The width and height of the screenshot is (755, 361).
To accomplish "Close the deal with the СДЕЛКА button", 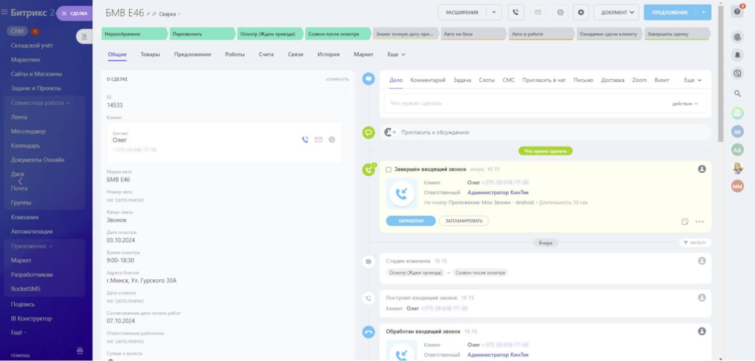I will point(75,13).
